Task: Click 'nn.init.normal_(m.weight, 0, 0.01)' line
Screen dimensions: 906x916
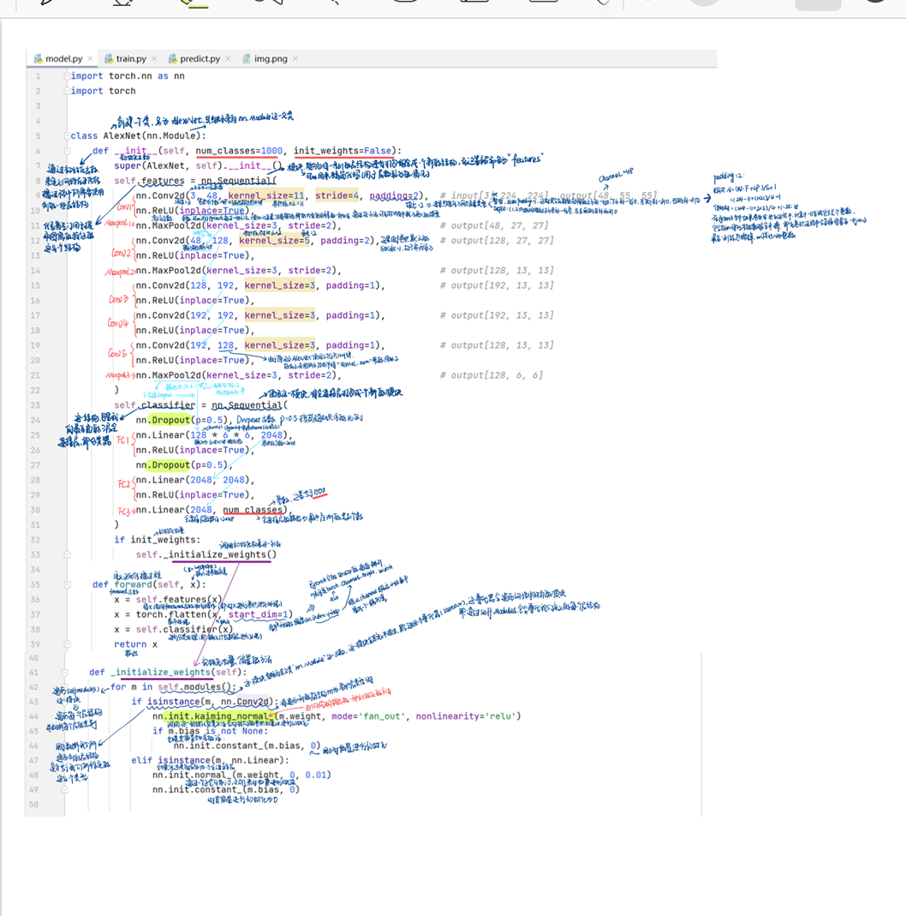Action: (x=242, y=775)
